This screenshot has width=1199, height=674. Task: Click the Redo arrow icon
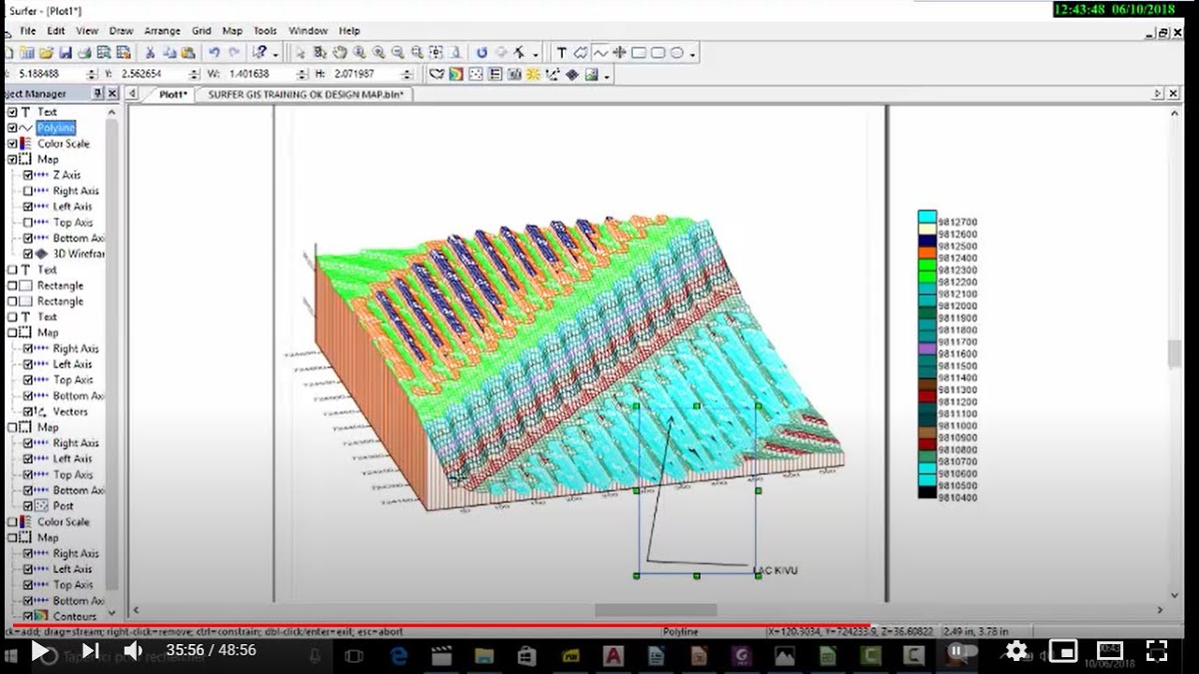[x=234, y=53]
